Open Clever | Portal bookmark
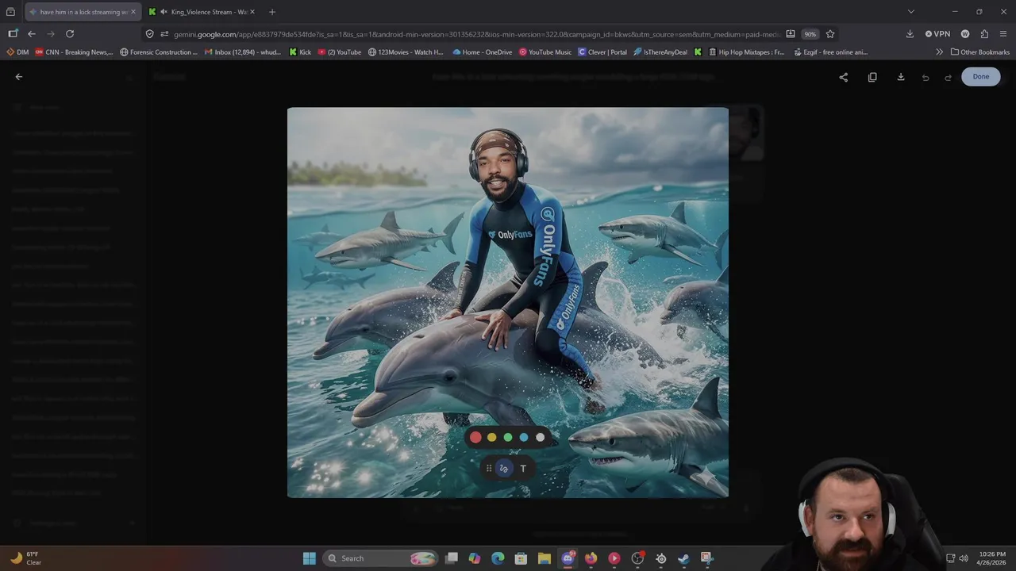The image size is (1016, 571). pos(603,52)
